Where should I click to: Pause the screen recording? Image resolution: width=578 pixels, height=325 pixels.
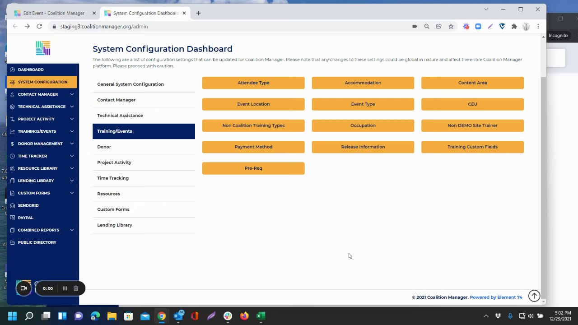[65, 288]
